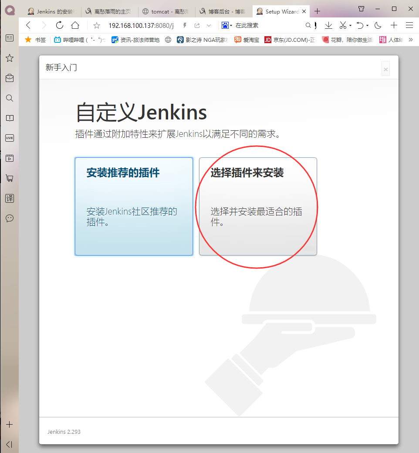Click the globe bookmark icon in bookmarks bar
The image size is (419, 453).
pos(168,40)
